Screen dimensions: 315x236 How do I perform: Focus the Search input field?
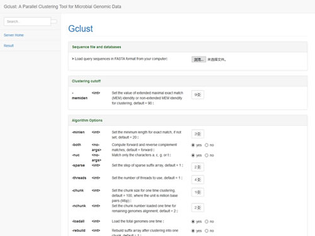pyautogui.click(x=27, y=21)
